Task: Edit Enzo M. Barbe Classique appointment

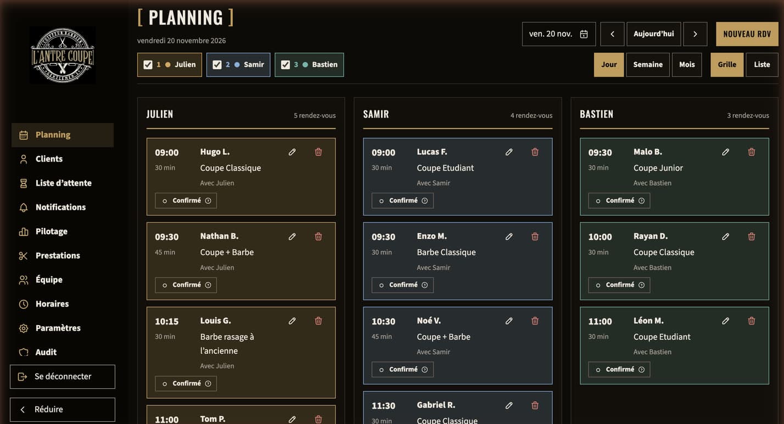Action: [509, 237]
